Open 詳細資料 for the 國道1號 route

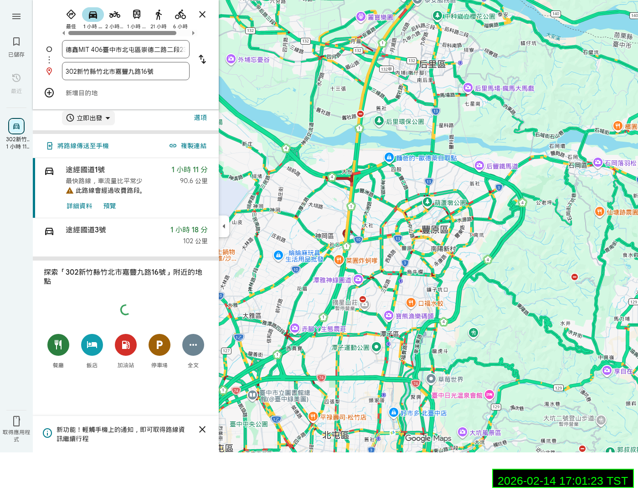click(79, 206)
